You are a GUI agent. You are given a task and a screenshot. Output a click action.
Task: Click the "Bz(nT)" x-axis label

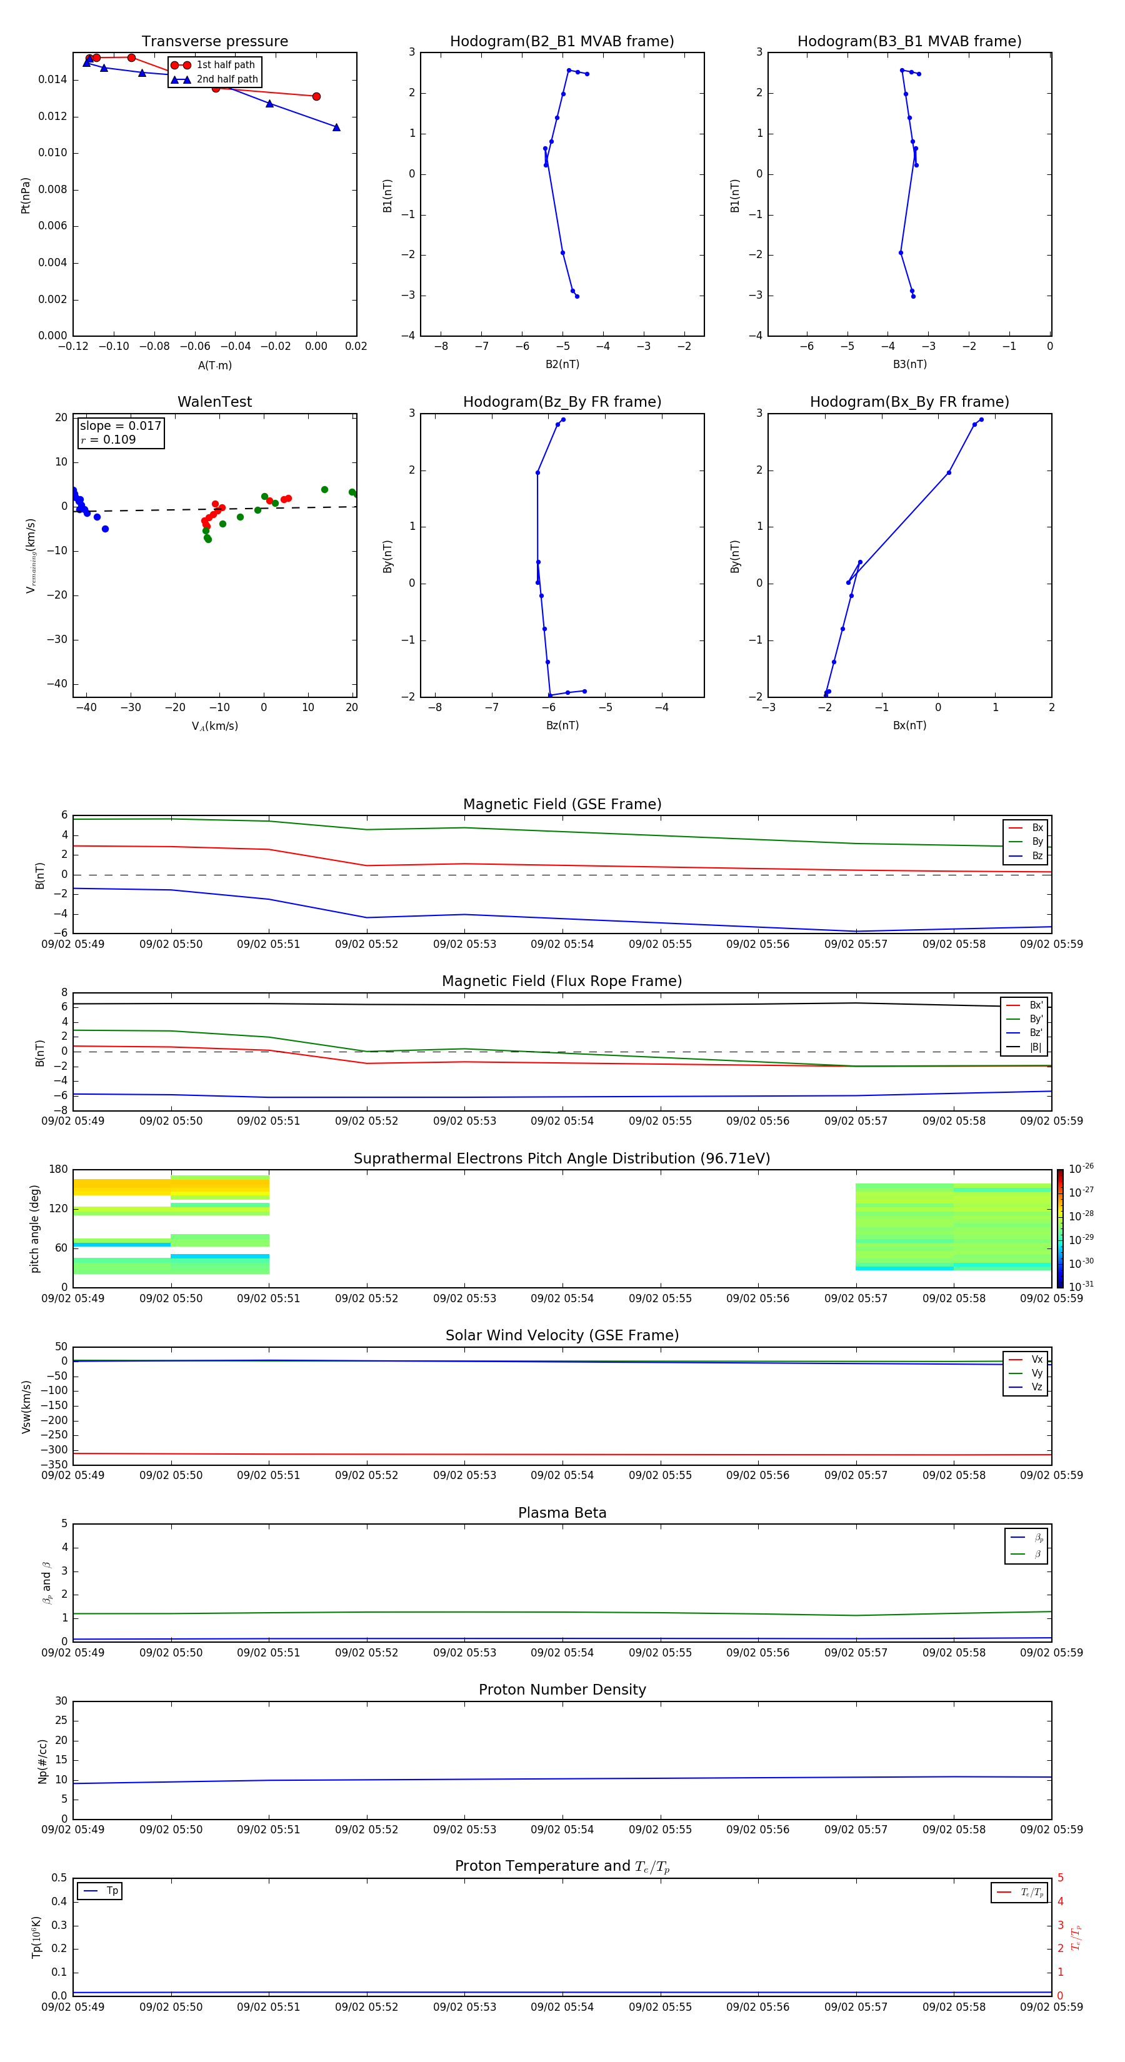[562, 725]
